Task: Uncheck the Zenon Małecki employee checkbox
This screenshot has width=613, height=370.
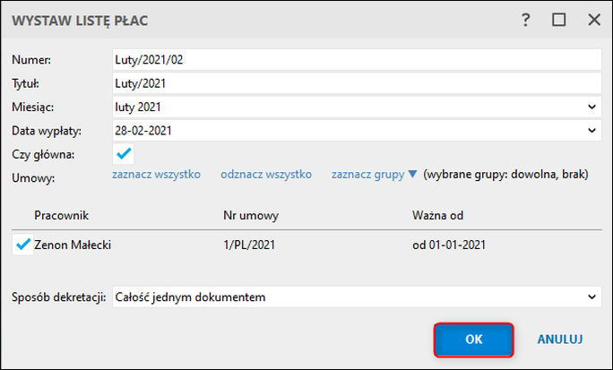Action: [x=22, y=243]
